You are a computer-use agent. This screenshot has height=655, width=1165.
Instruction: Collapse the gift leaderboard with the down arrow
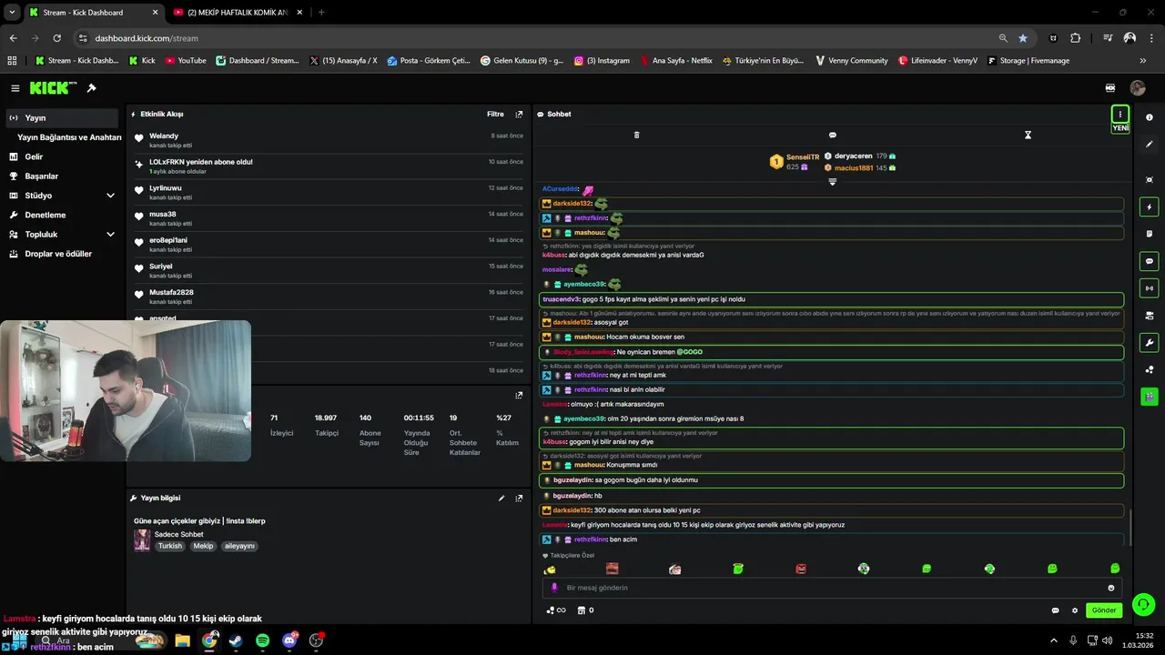point(832,181)
